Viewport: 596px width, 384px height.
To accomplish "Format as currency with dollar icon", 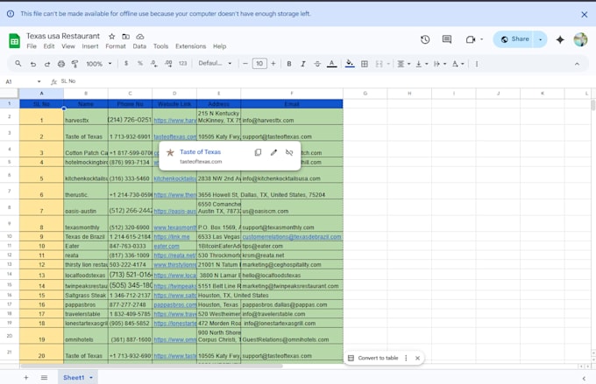I will (126, 63).
